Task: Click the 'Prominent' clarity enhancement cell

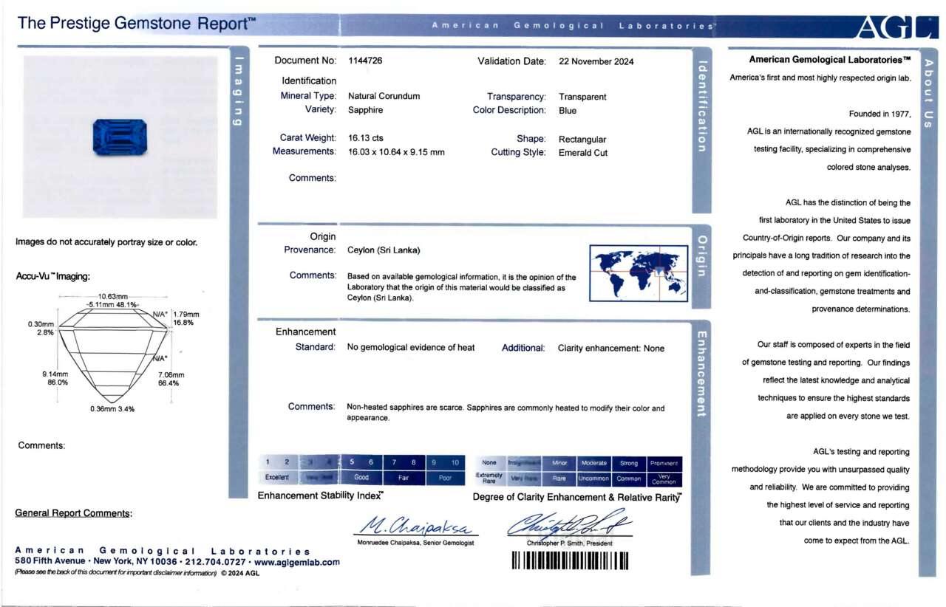Action: [664, 463]
